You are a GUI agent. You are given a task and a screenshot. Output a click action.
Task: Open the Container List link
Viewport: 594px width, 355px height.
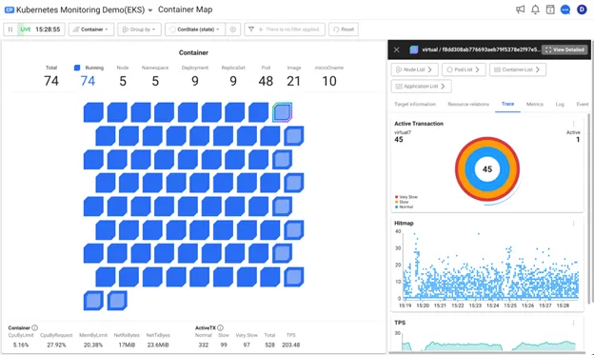pos(518,69)
